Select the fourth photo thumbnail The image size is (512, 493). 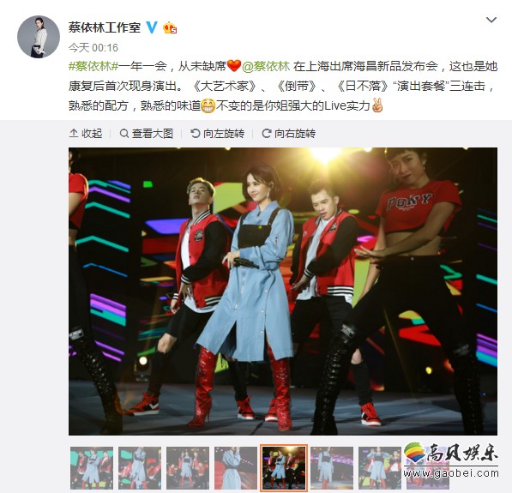click(236, 468)
